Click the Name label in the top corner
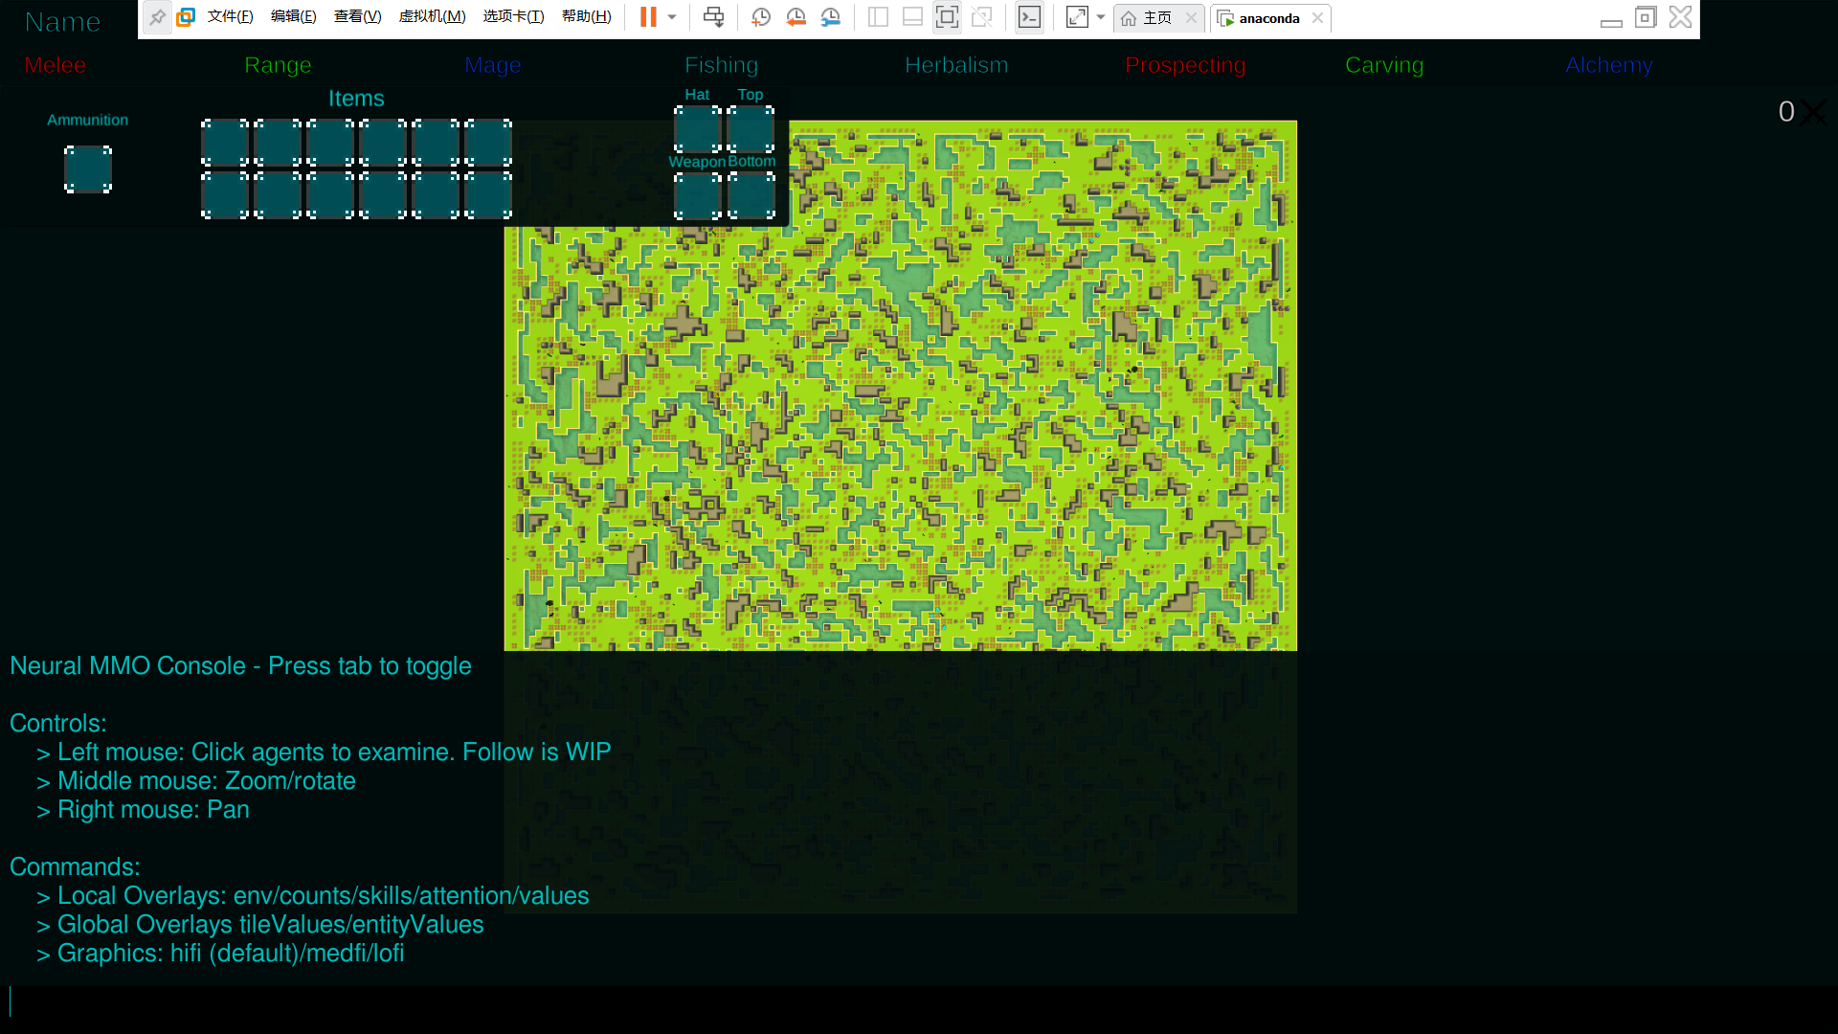Viewport: 1838px width, 1034px height. (x=62, y=22)
